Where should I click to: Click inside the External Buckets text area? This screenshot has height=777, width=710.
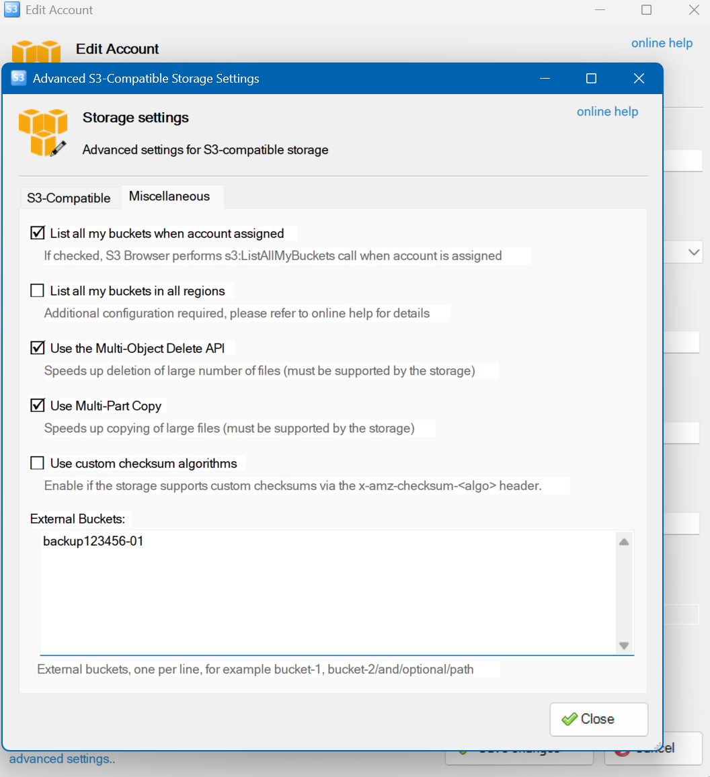pos(328,591)
